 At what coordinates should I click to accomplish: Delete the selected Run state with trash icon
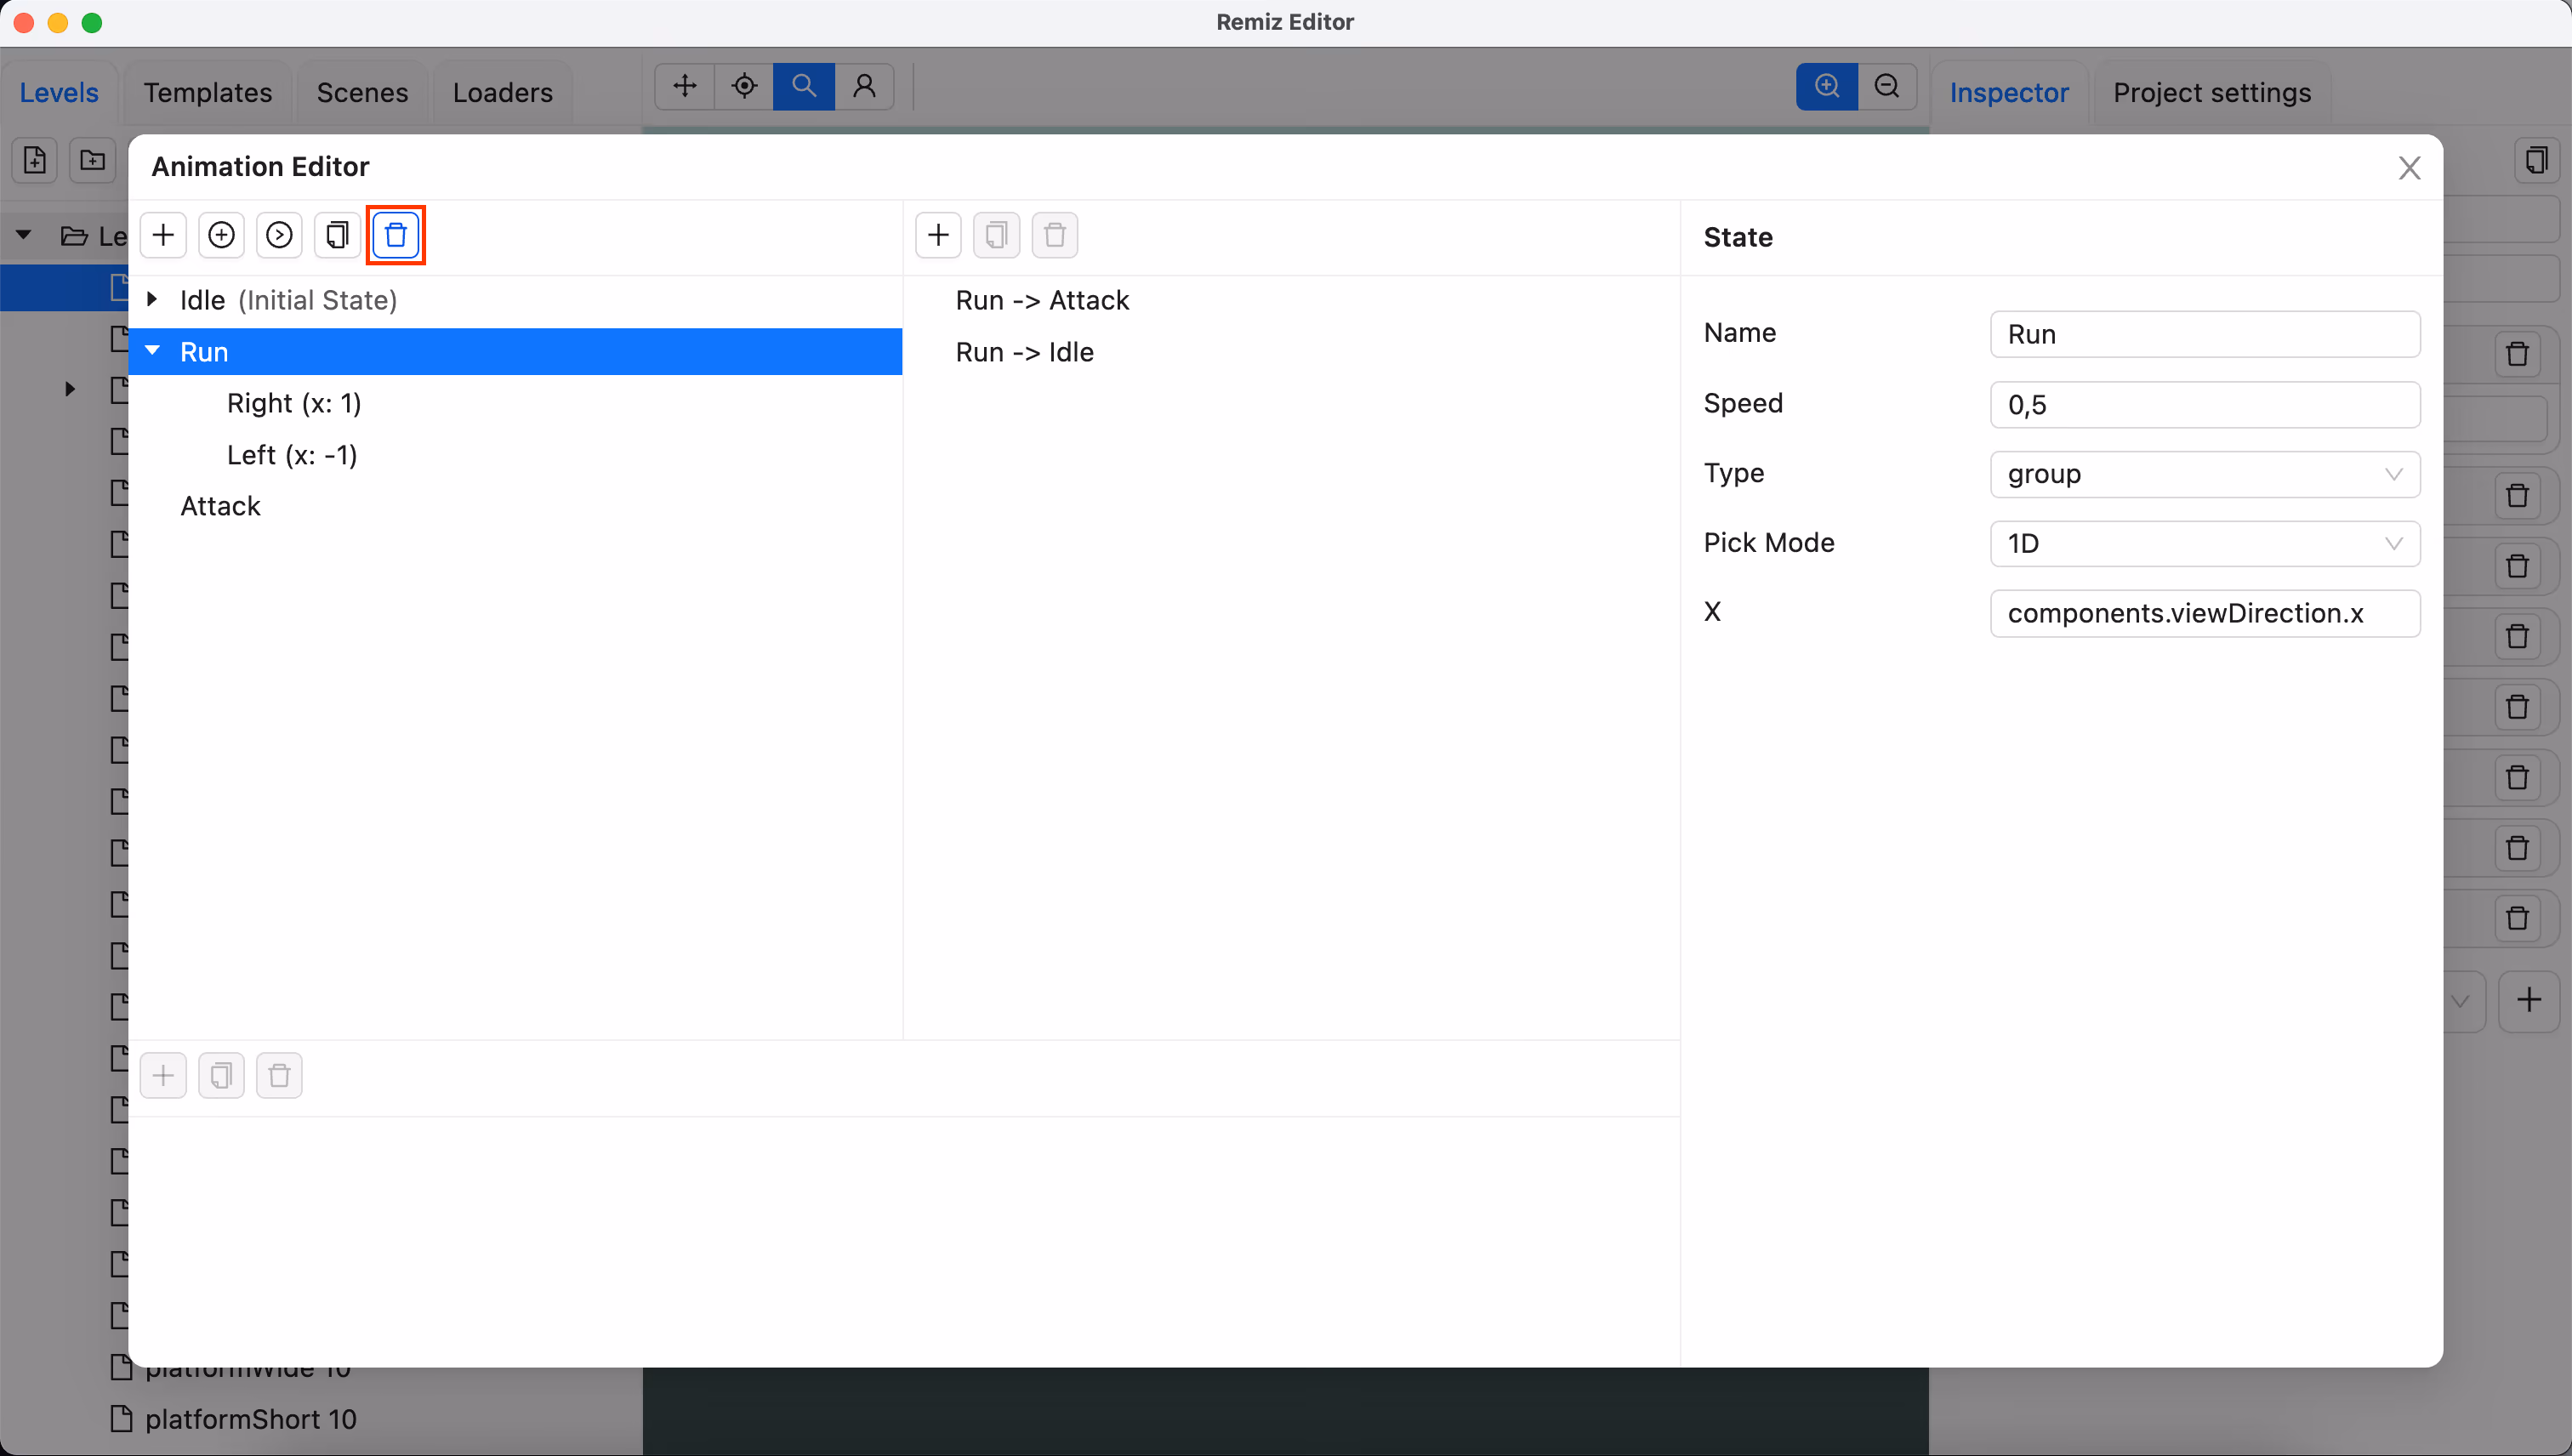(396, 235)
